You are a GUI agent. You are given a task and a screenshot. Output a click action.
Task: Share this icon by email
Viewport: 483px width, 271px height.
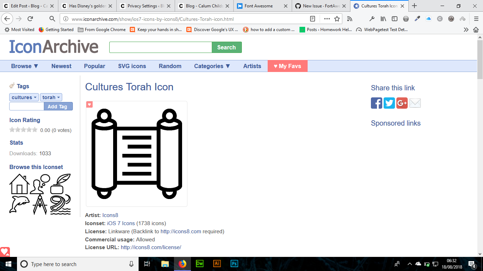(414, 103)
